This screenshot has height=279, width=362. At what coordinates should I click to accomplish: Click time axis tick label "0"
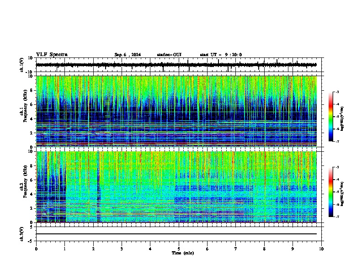coord(36,249)
